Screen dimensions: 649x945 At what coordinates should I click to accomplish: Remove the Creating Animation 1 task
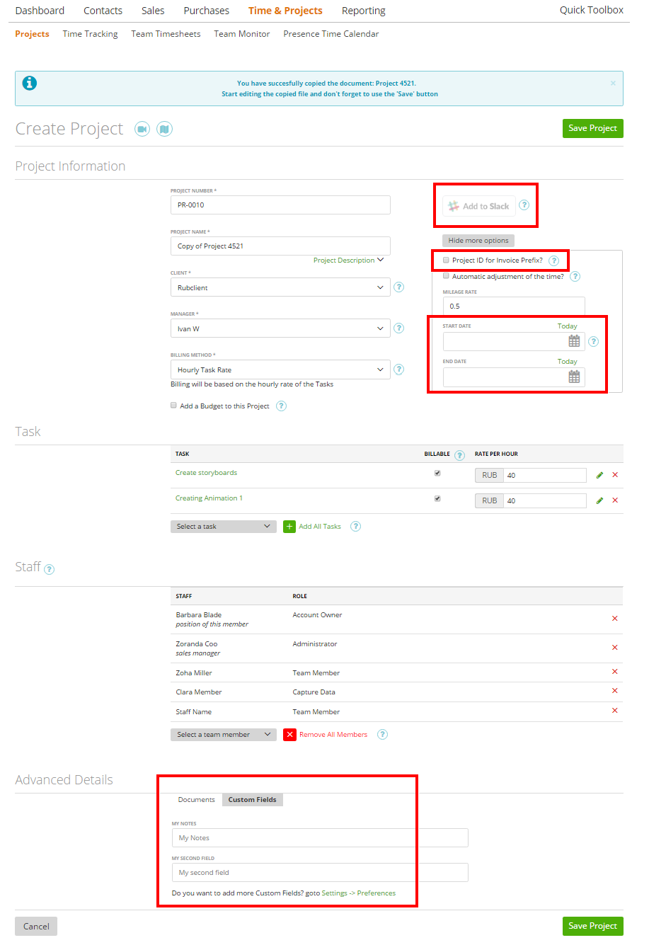click(615, 500)
